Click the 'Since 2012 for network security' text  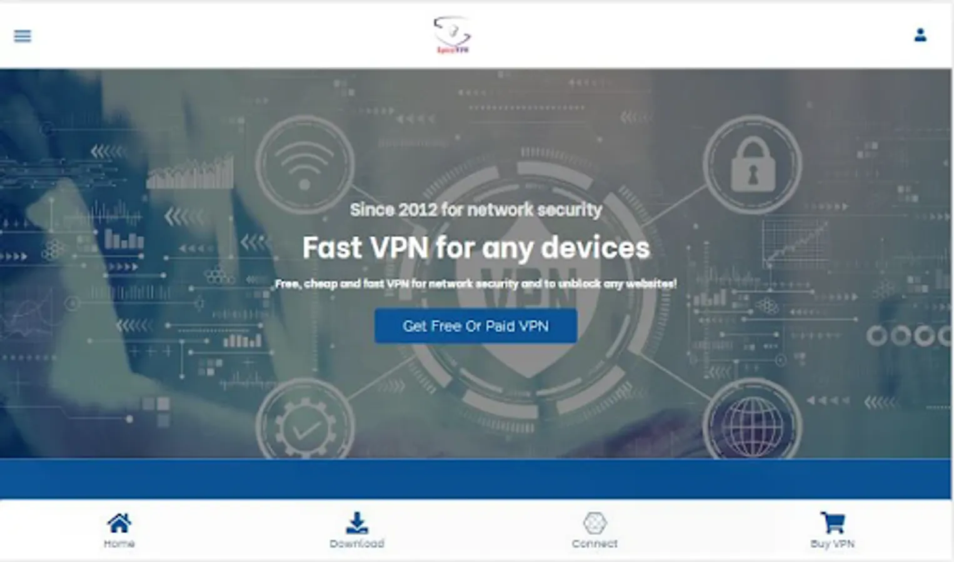pos(476,210)
